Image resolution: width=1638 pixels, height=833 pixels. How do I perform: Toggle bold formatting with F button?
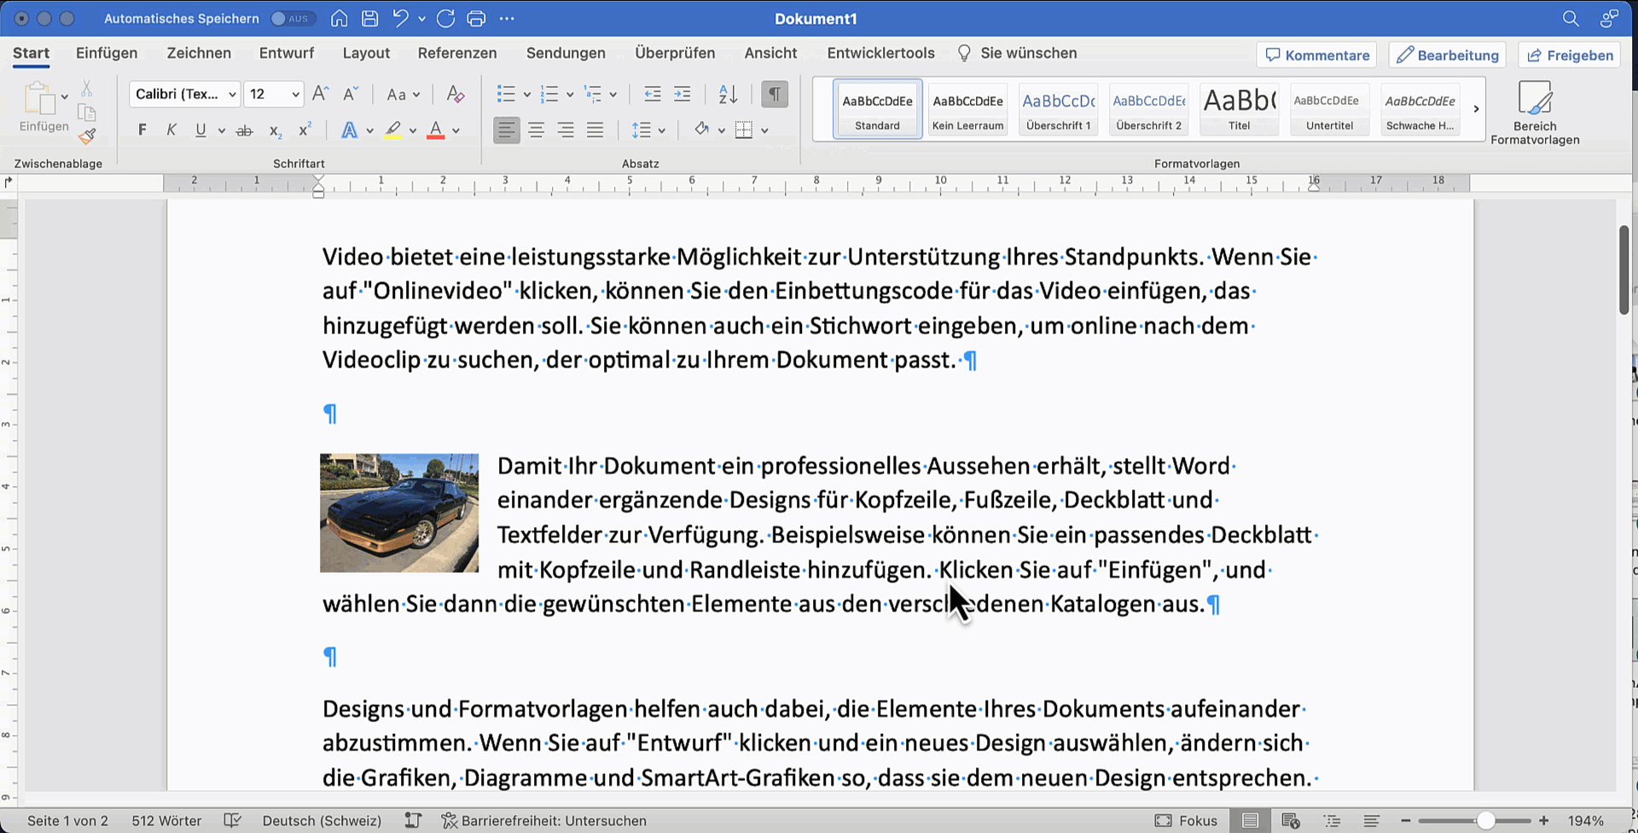coord(142,130)
